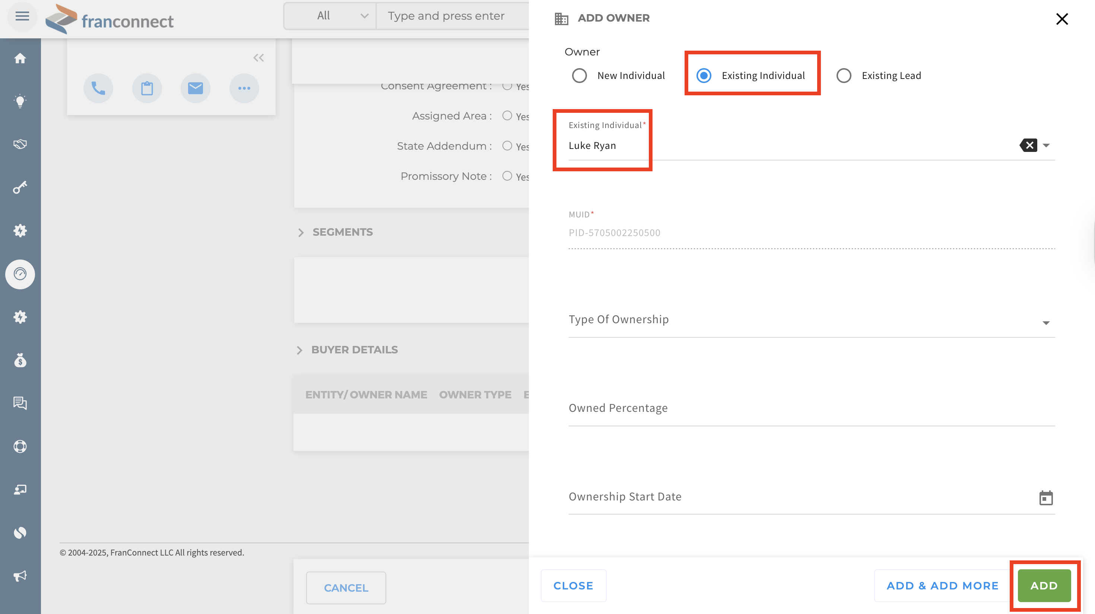Collapse the action panel with double chevron
The height and width of the screenshot is (614, 1095).
tap(258, 58)
